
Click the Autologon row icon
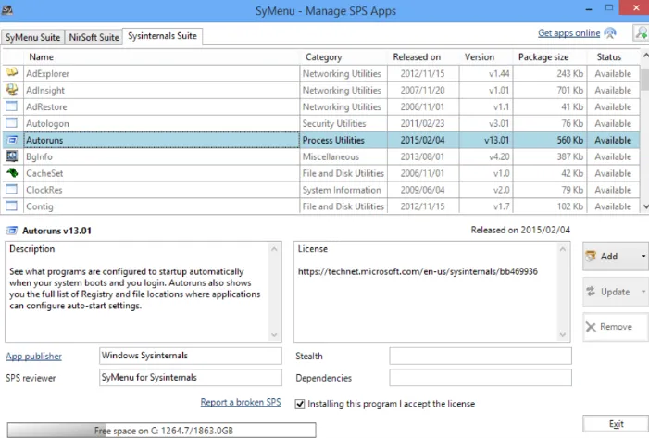click(12, 123)
